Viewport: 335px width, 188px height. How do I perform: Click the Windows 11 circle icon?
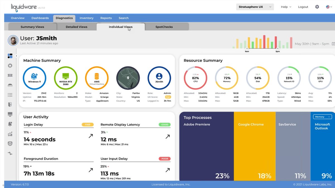click(35, 78)
